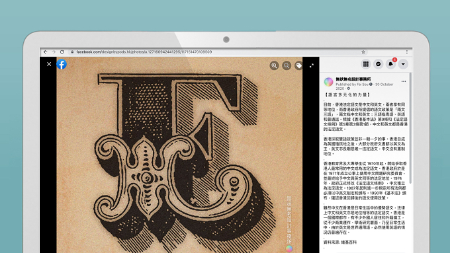Open the browser three-dot menu

[407, 52]
